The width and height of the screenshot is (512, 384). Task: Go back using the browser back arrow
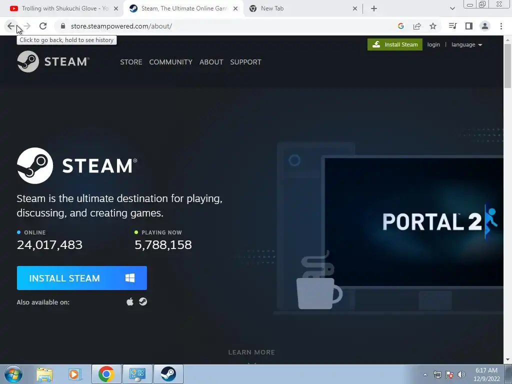pos(11,26)
